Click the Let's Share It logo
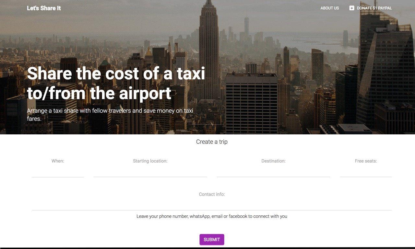This screenshot has height=249, width=415. 44,8
